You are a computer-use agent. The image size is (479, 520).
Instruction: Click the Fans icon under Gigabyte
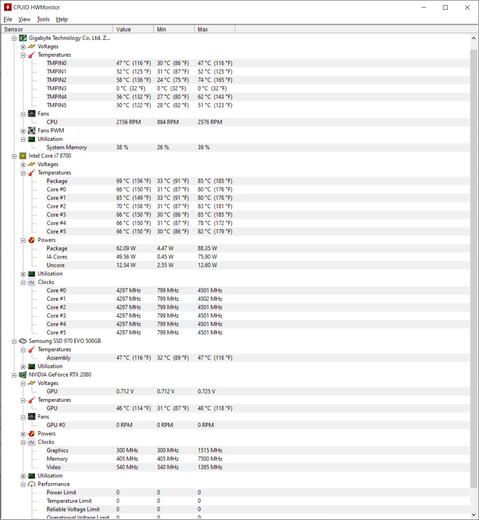coord(32,114)
